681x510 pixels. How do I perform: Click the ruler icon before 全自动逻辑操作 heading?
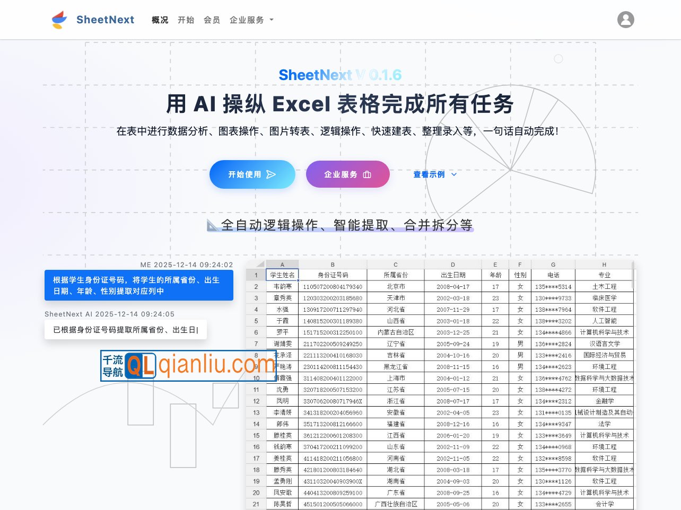coord(212,225)
